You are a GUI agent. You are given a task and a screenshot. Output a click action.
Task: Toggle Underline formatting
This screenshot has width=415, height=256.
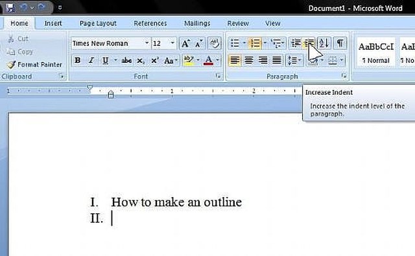point(105,60)
